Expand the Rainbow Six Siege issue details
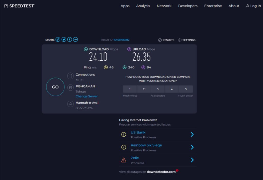This screenshot has height=180, width=263. point(192,147)
